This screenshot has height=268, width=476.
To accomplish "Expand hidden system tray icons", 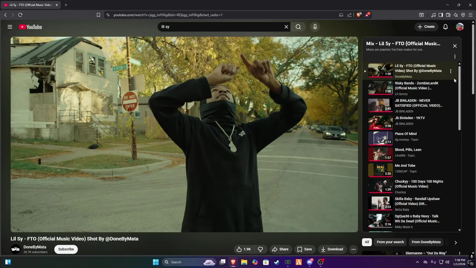I will 417,262.
